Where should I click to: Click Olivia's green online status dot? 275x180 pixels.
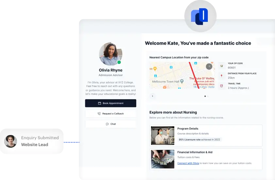[119, 62]
